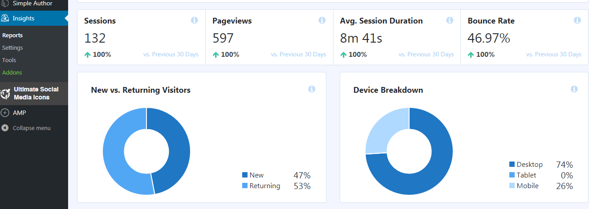Click the Sessions card title
Viewport: 589px width, 209px height.
(100, 21)
